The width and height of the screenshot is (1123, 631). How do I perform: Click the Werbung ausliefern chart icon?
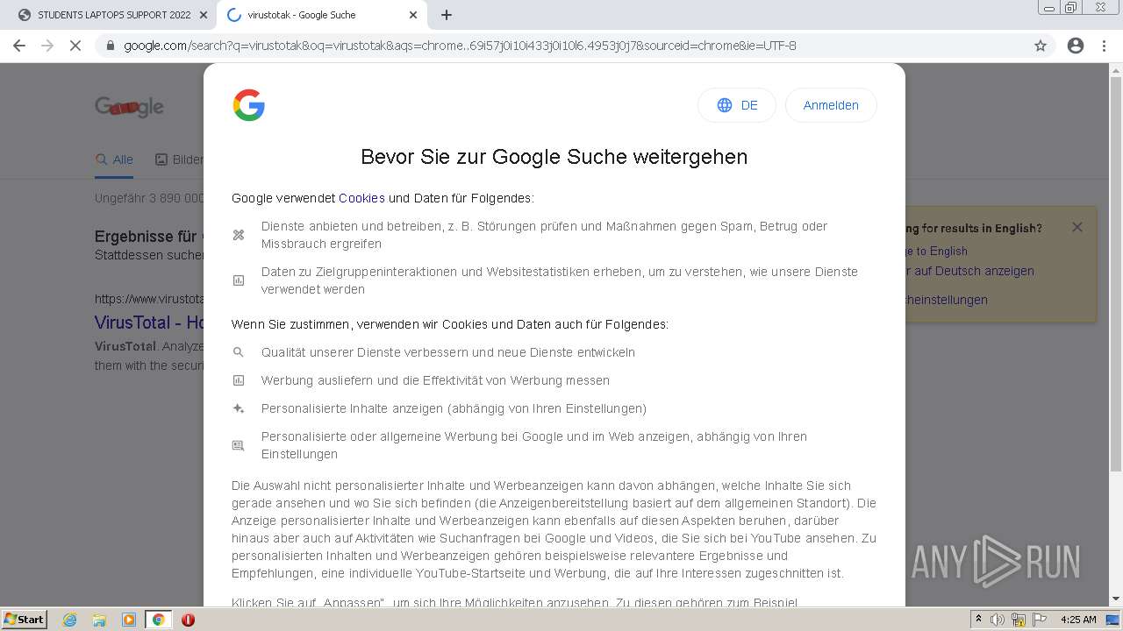238,380
